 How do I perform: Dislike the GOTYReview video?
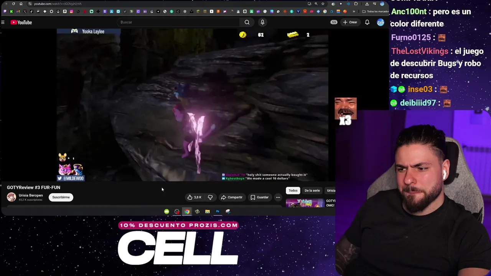(210, 197)
